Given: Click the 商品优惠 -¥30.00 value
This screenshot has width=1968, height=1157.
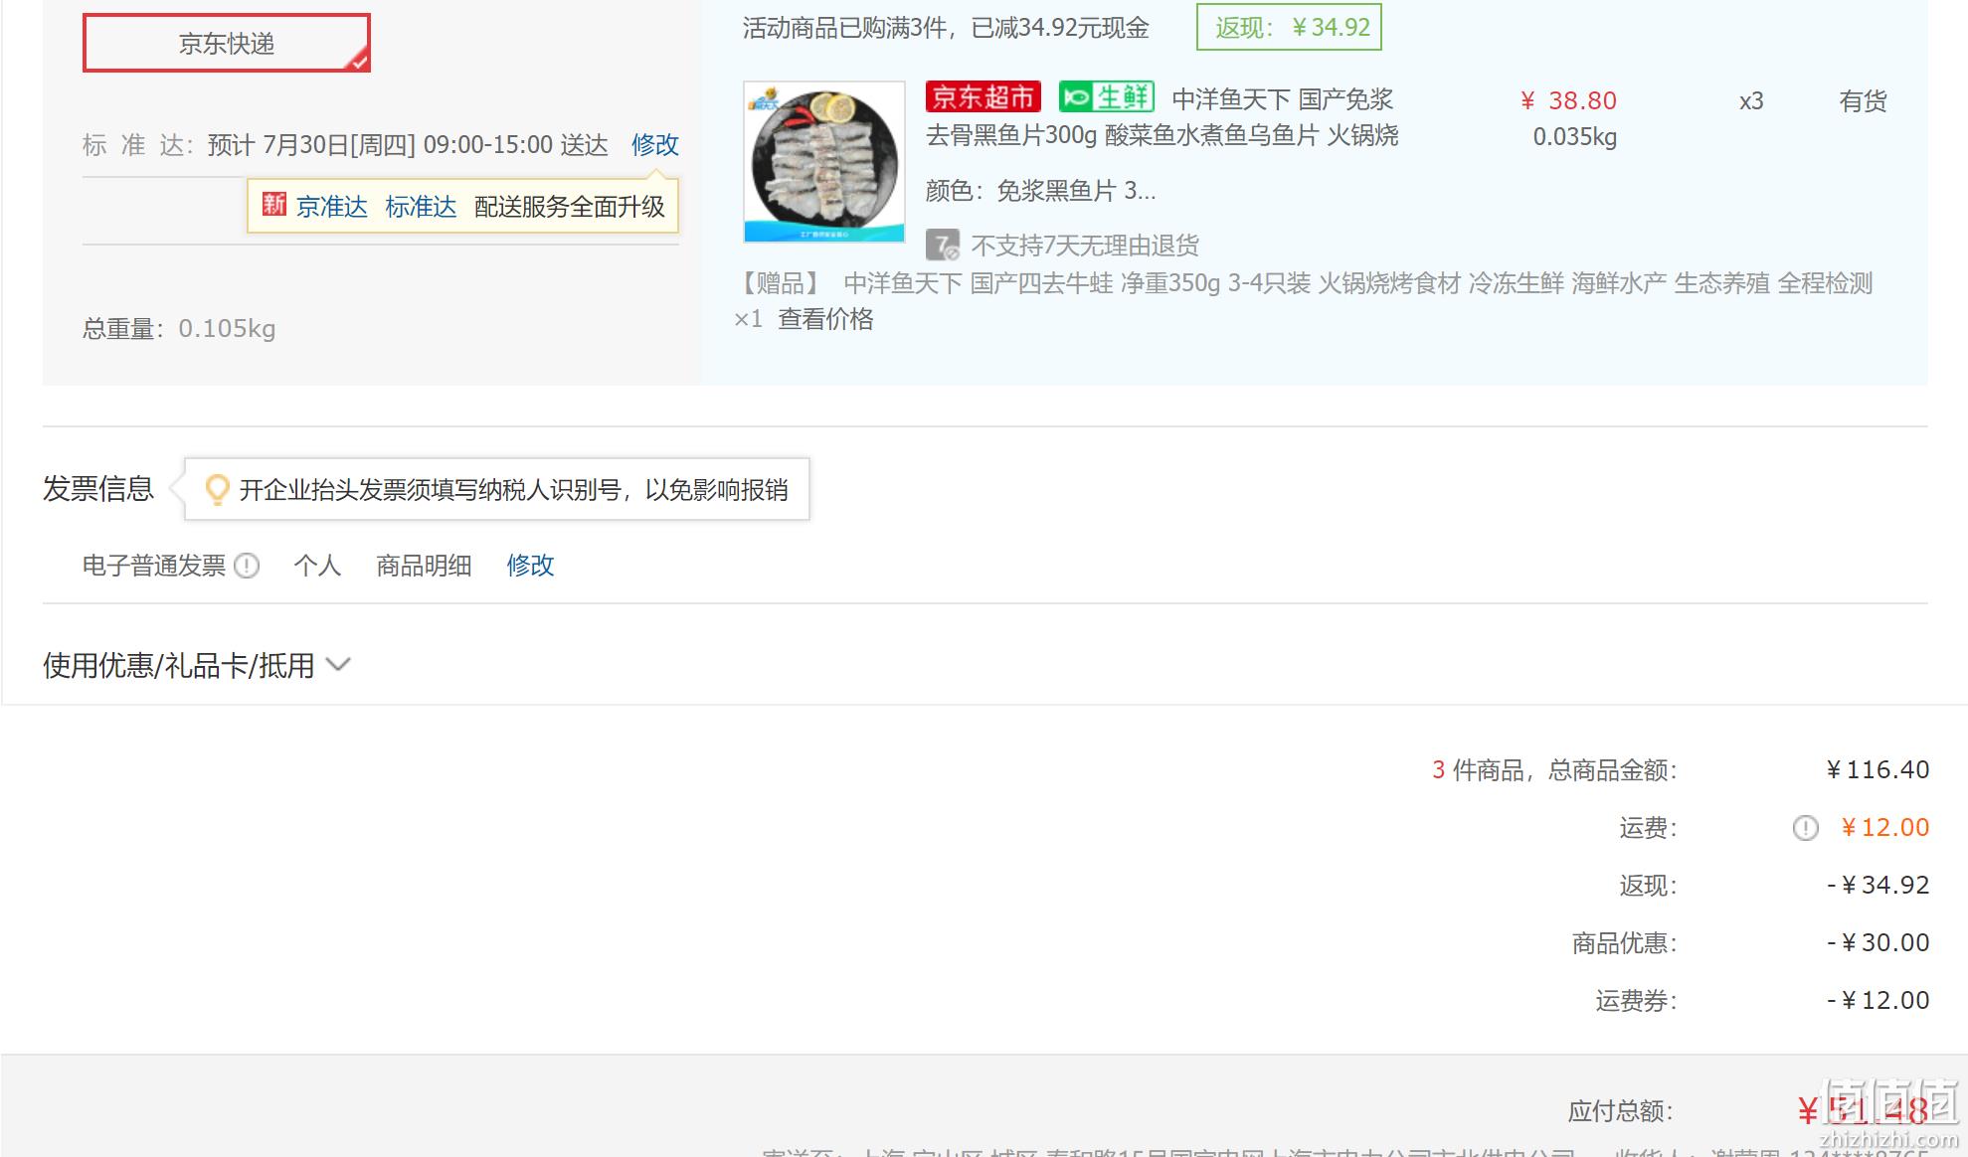Looking at the screenshot, I should pos(1878,943).
